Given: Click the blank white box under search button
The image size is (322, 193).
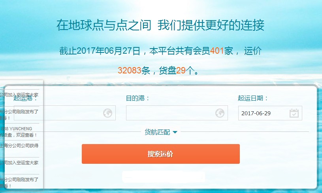Looking at the screenshot, I should click(x=164, y=177).
